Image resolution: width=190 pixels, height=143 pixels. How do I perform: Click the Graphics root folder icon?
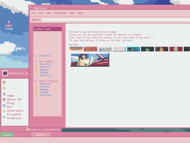36,55
